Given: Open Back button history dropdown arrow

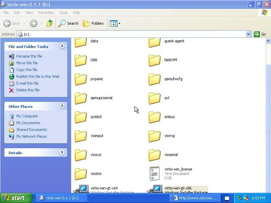Looking at the screenshot, I should [24, 23].
